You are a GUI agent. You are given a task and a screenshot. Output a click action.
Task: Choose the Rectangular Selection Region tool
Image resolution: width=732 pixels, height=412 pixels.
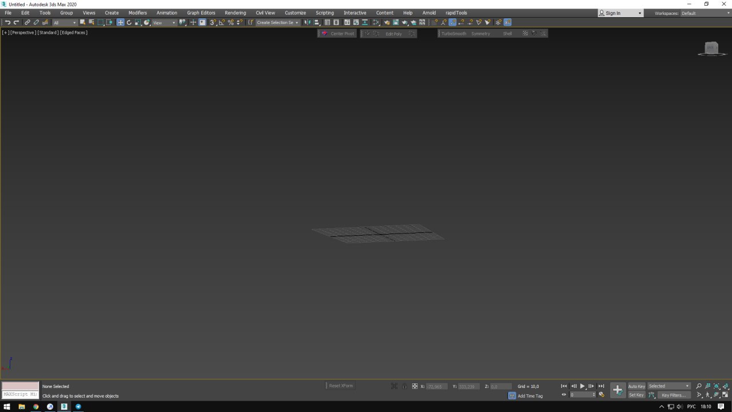click(x=101, y=22)
